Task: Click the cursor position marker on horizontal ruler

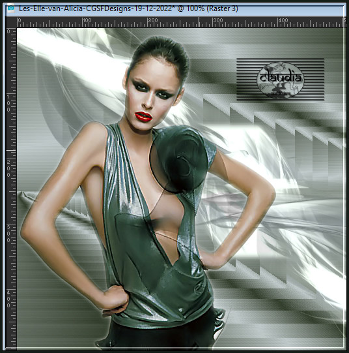Action: pyautogui.click(x=199, y=22)
